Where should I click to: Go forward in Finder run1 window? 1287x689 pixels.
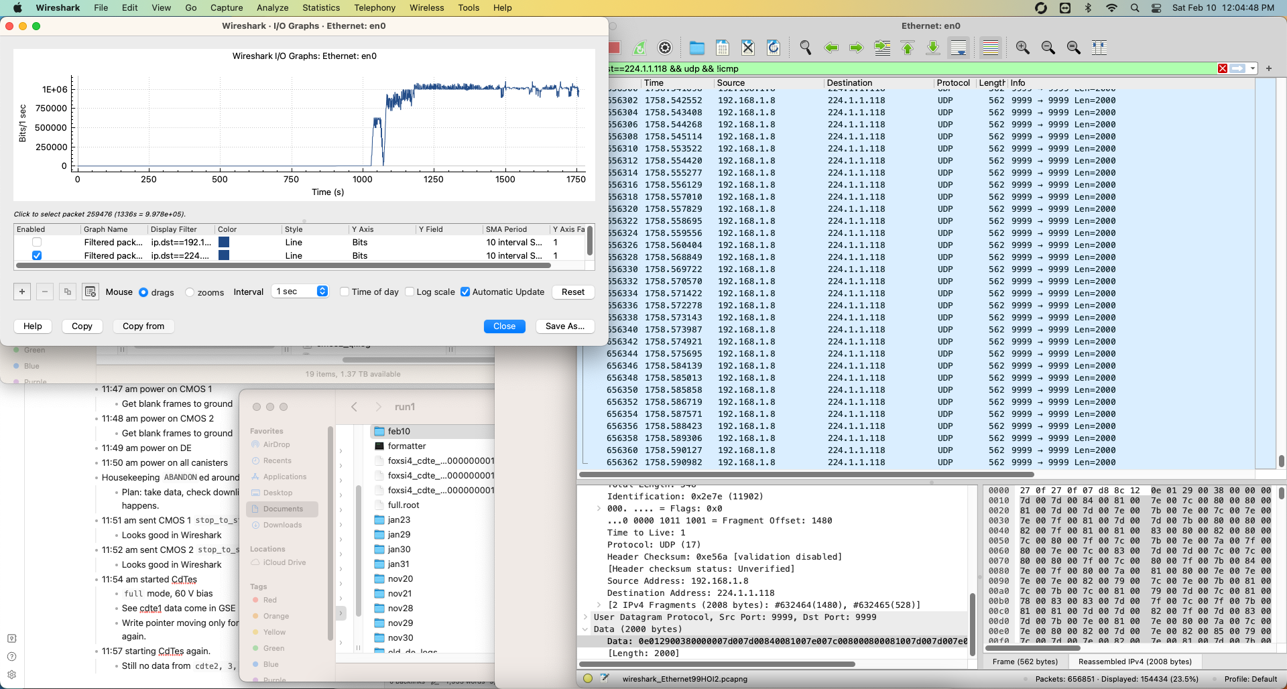tap(378, 407)
